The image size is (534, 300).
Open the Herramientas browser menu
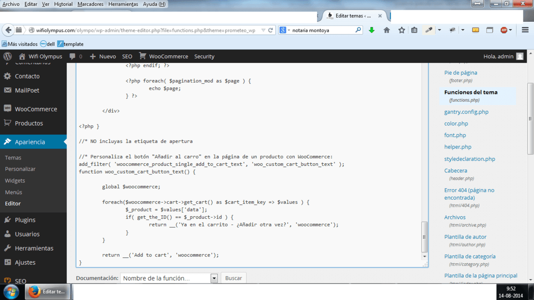123,4
